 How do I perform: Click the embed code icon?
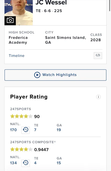click(98, 56)
